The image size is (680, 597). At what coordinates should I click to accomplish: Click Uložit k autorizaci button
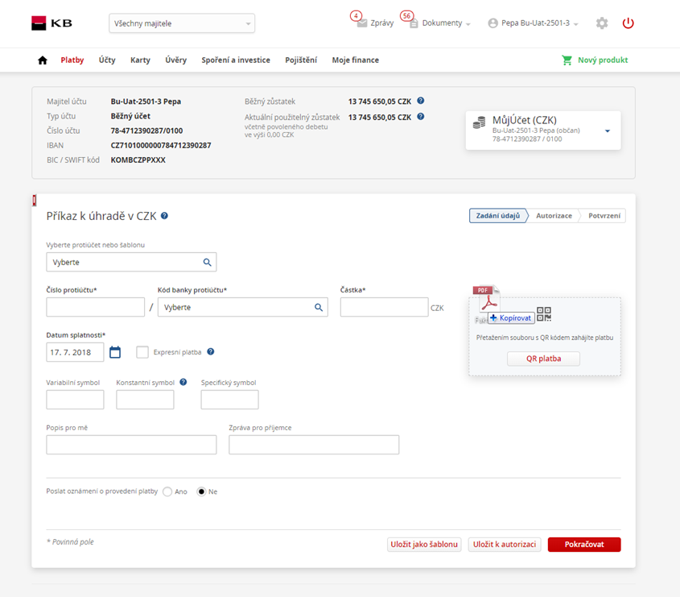[x=505, y=545]
